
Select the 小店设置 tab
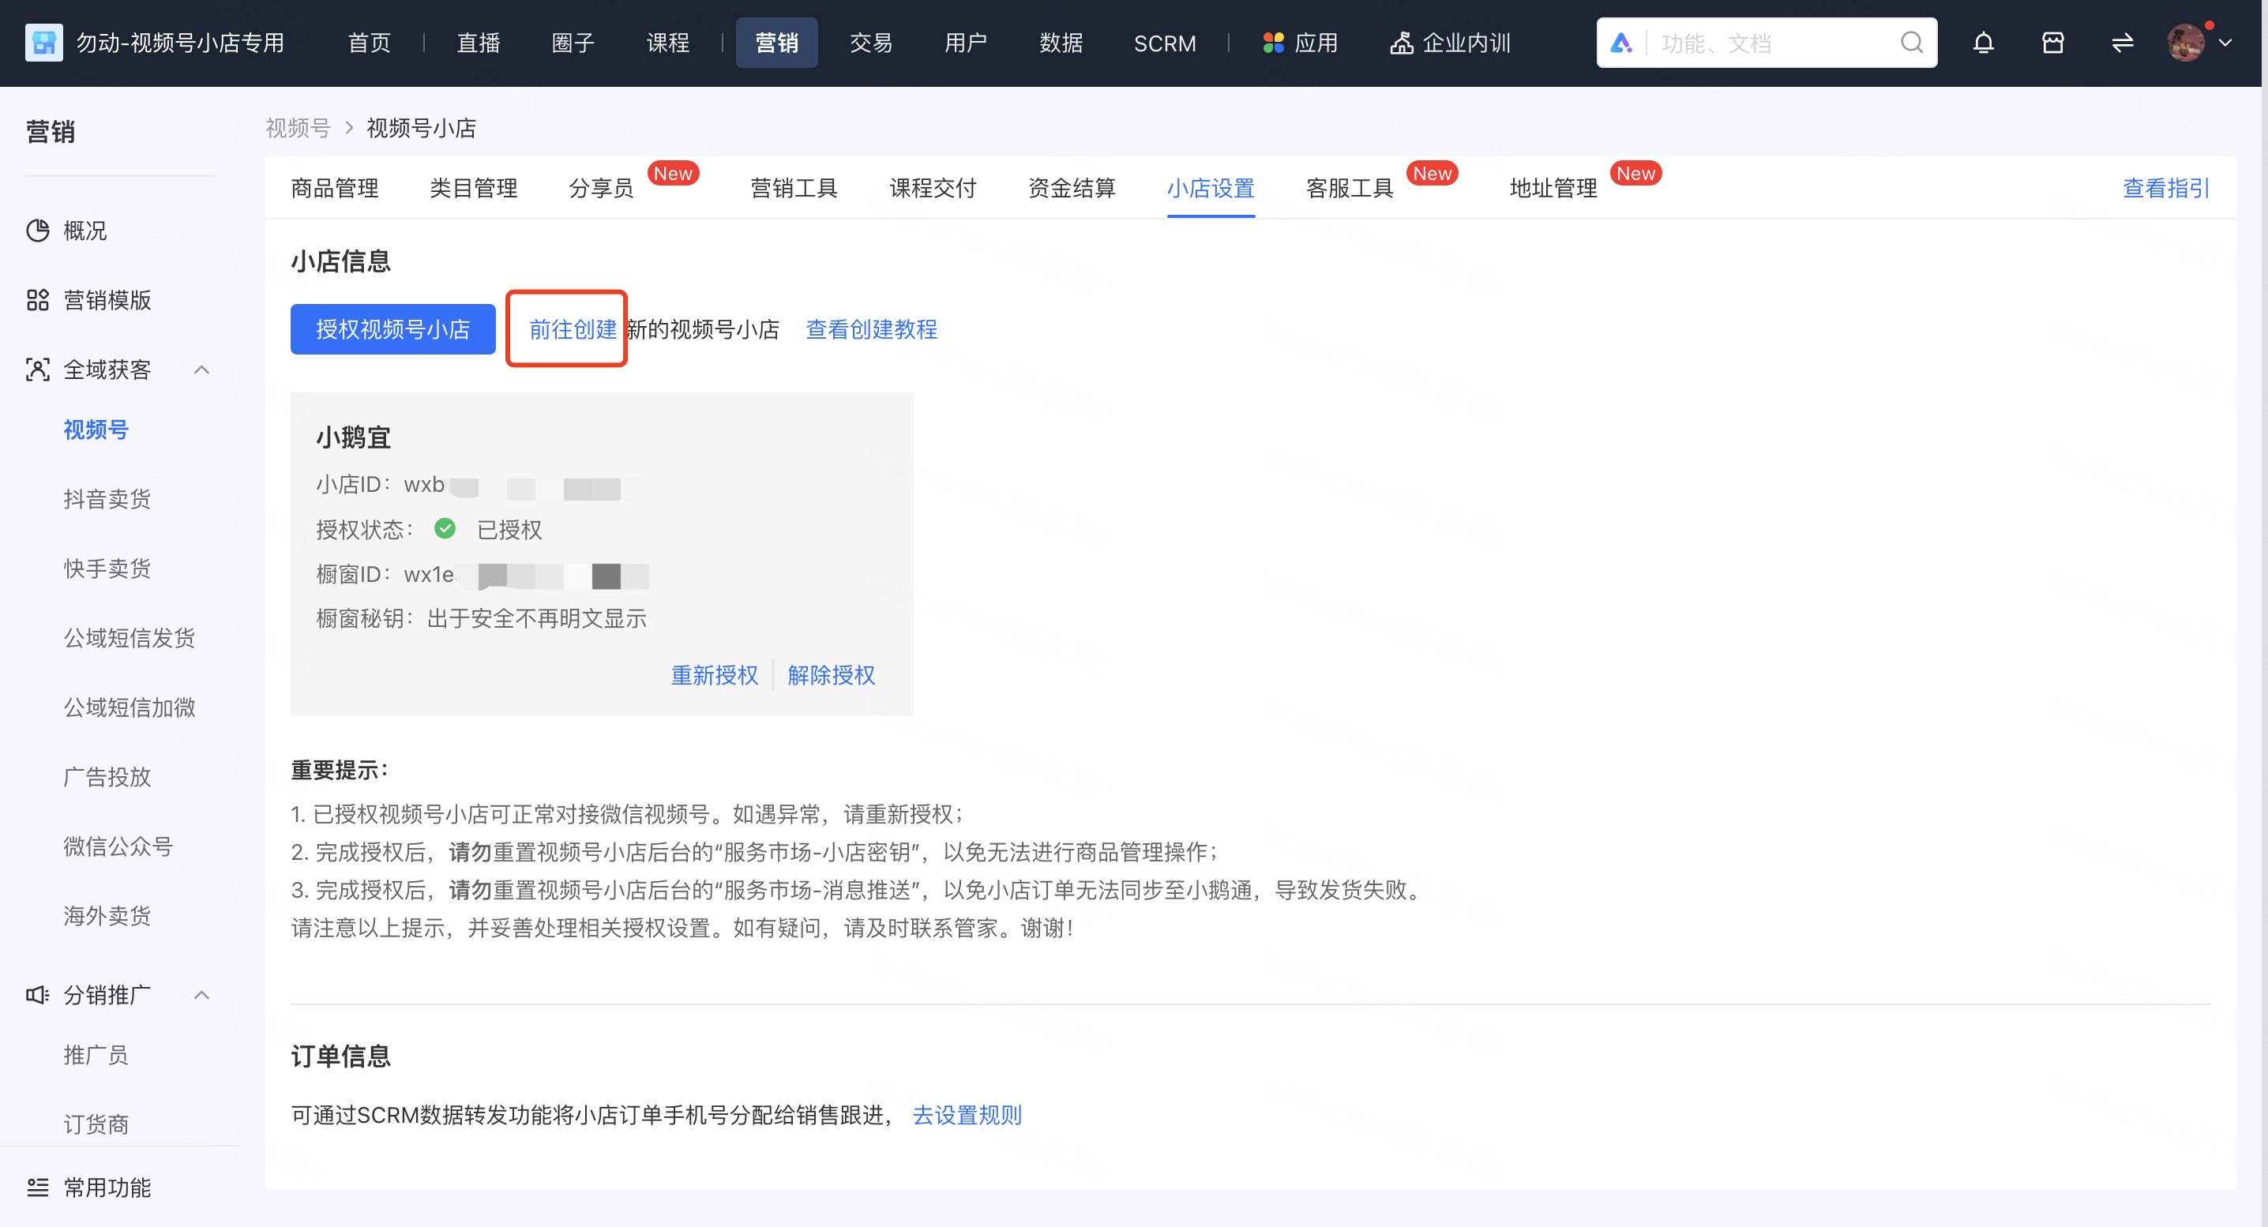point(1211,187)
